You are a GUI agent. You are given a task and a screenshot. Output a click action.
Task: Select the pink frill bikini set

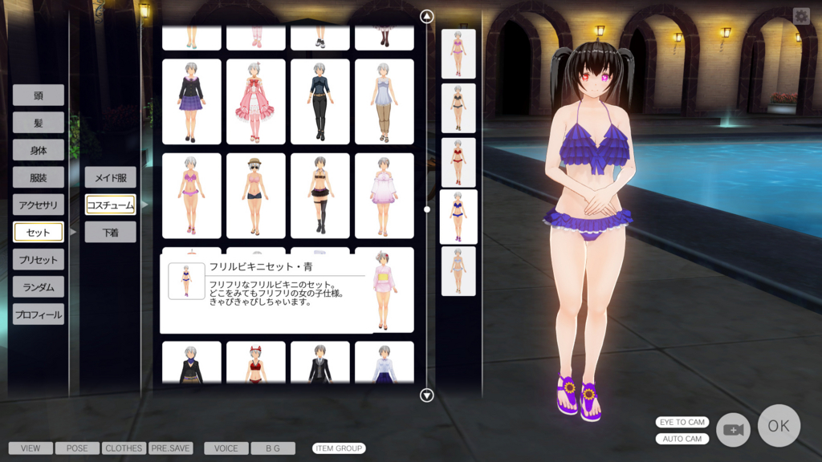pos(192,196)
